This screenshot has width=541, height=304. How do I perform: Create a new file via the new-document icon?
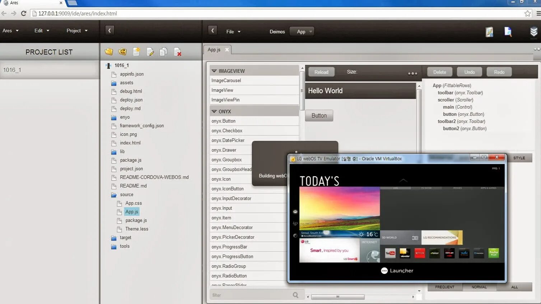(136, 51)
